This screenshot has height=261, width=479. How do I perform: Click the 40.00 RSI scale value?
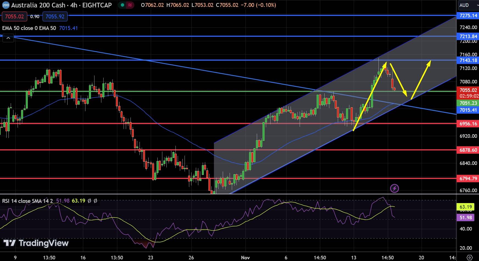coord(466,229)
